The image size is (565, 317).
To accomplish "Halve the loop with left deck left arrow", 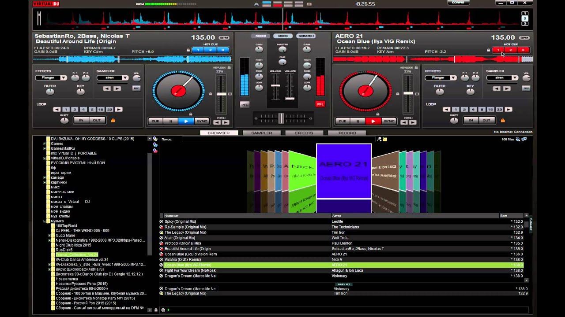I will (x=56, y=109).
